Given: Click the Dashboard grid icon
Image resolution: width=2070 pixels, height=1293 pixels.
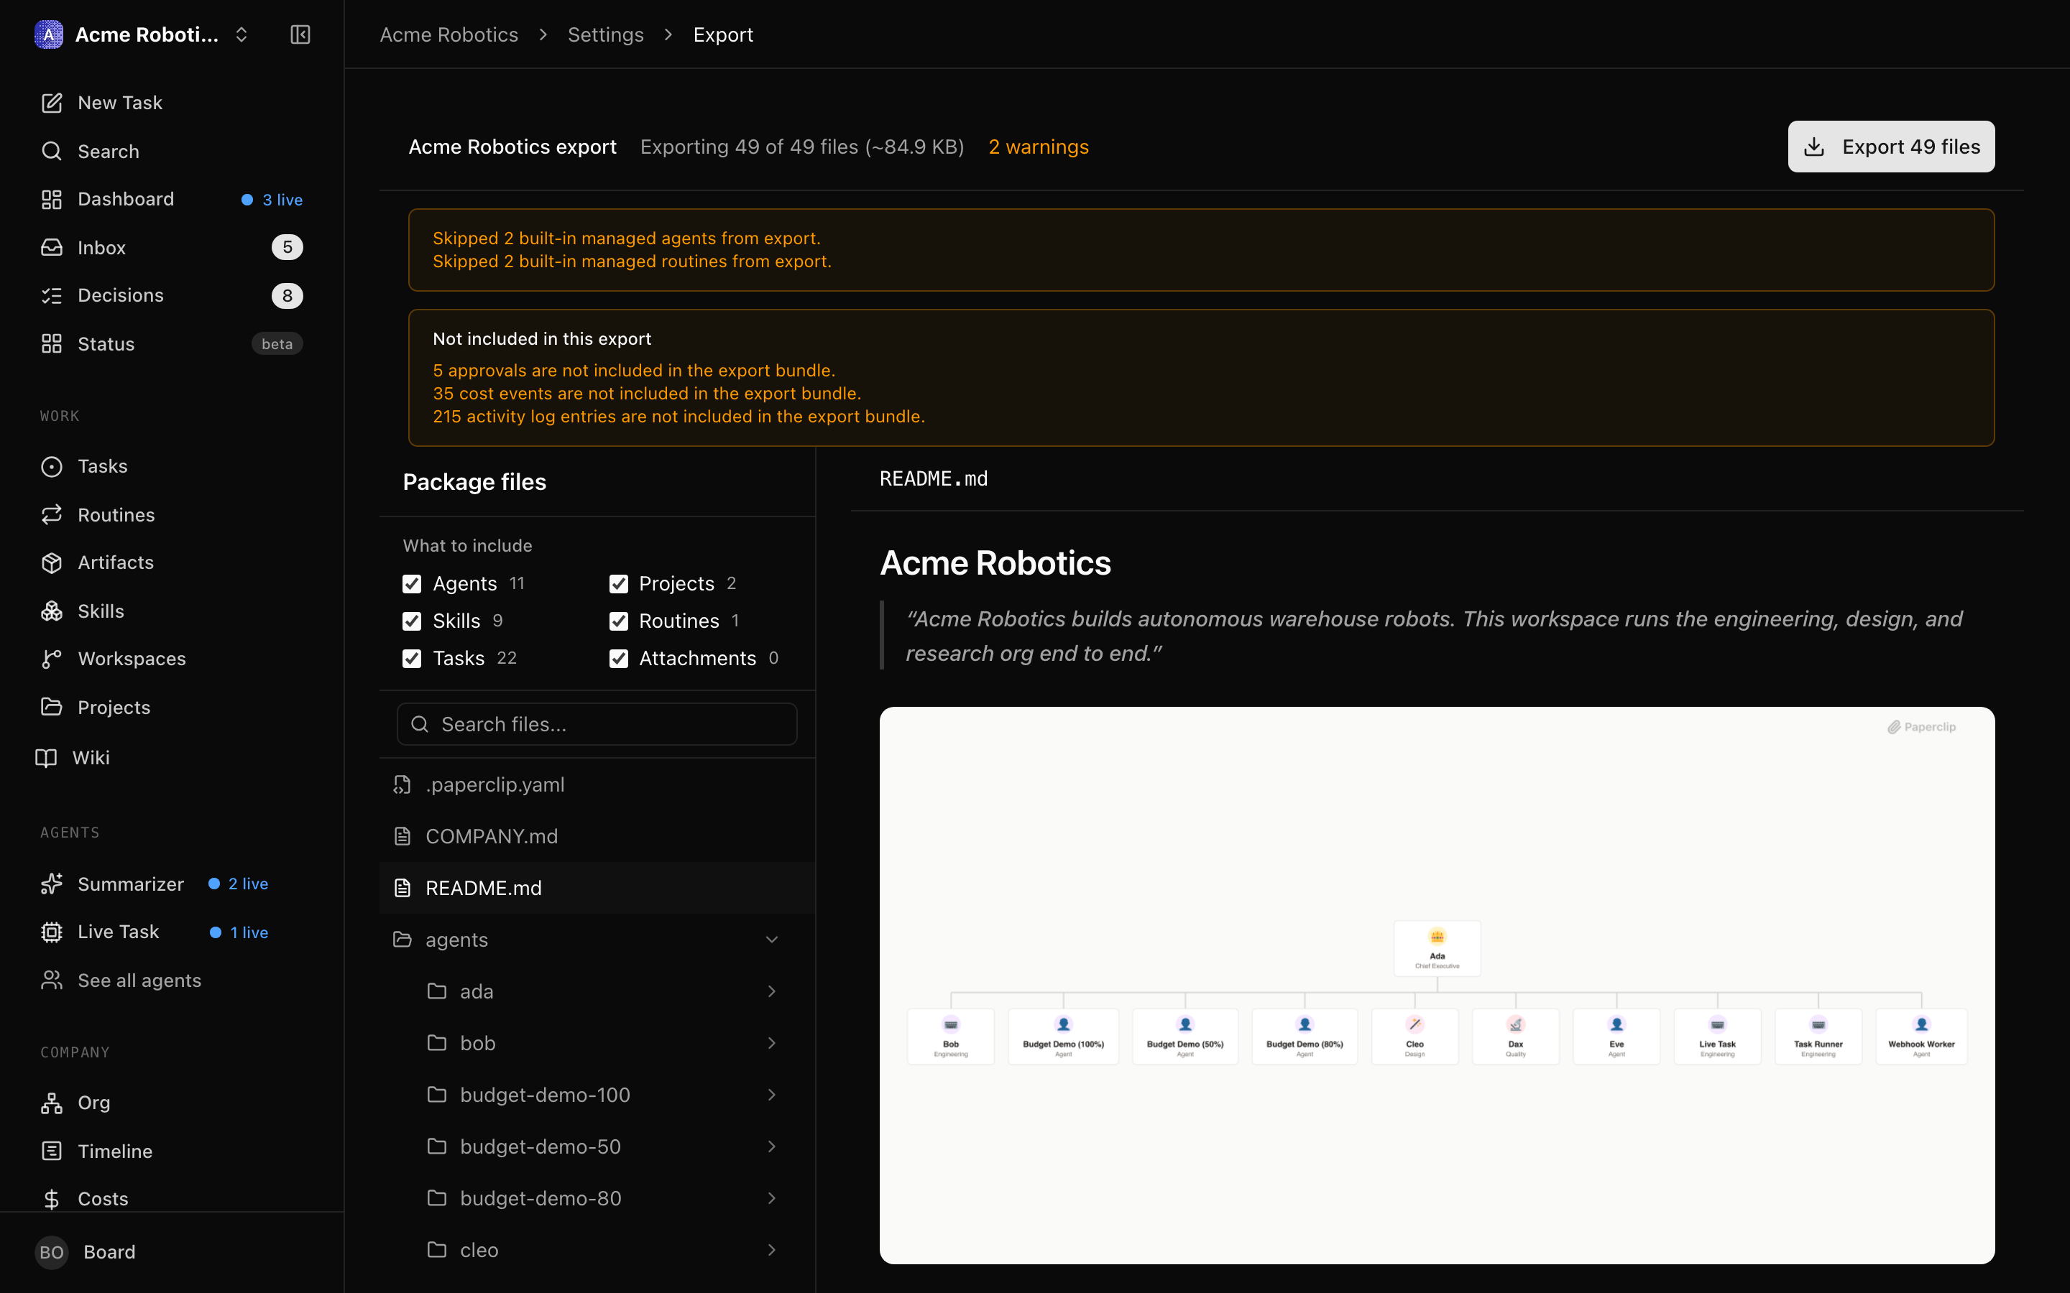Looking at the screenshot, I should 52,199.
